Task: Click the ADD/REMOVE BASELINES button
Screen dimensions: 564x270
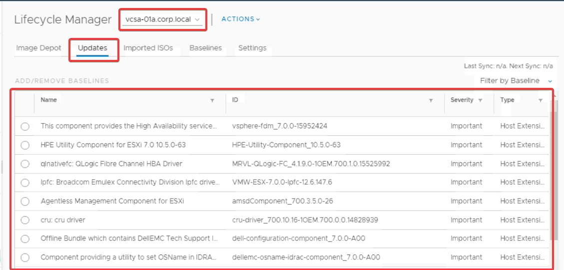Action: point(62,81)
